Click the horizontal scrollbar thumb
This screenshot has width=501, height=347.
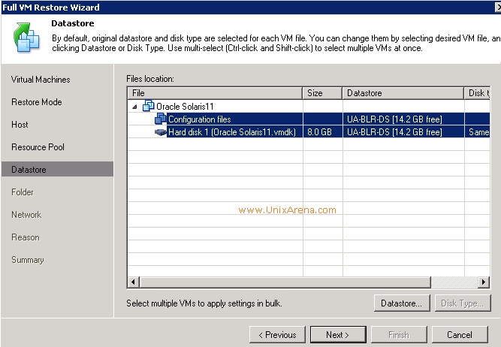(x=285, y=282)
